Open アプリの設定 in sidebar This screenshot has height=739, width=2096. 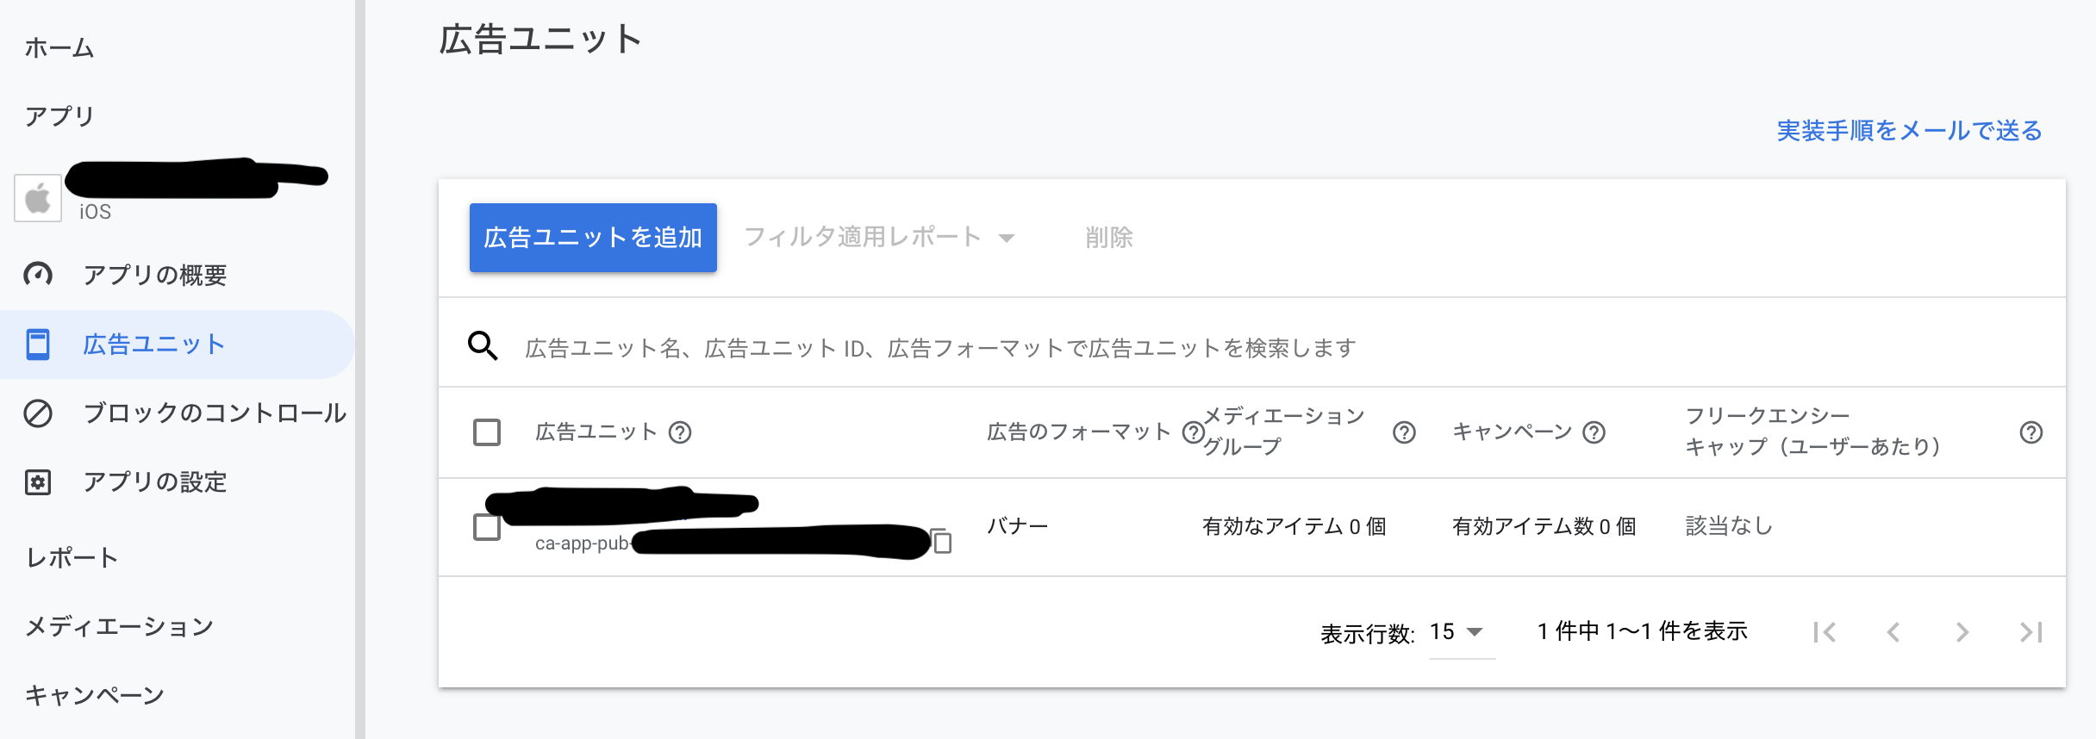point(155,482)
